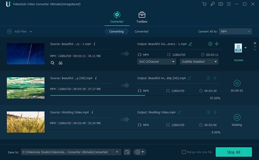This screenshot has height=160, width=259.
Task: Open the Subtitle Disabled dropdown
Action: (x=199, y=61)
